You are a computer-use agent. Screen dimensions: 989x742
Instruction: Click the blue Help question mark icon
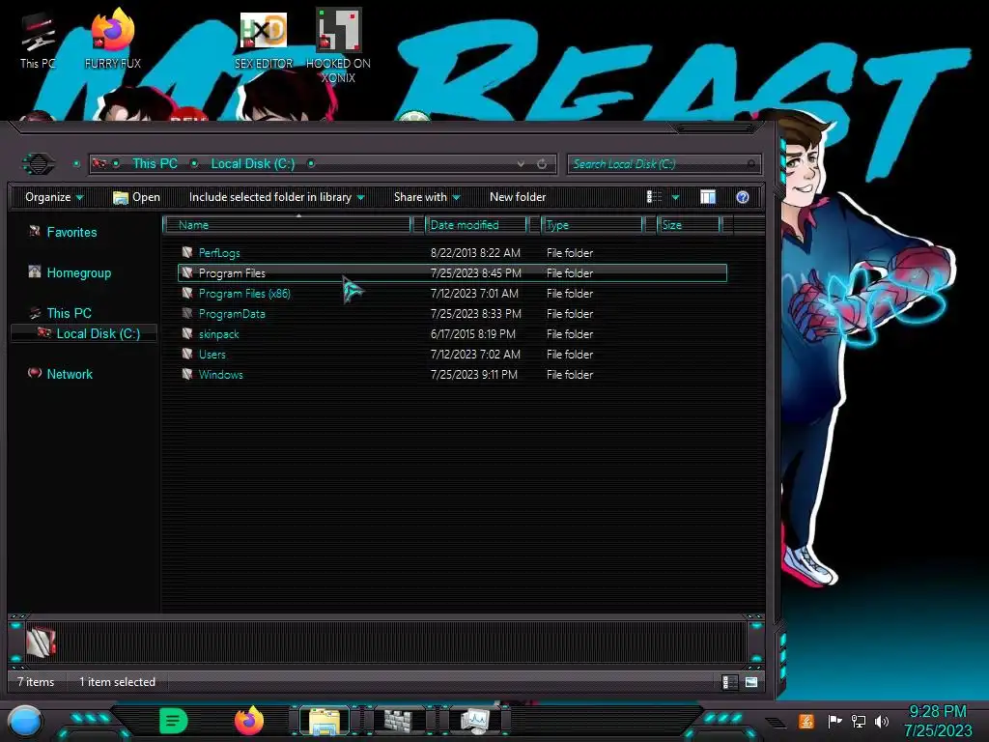743,197
